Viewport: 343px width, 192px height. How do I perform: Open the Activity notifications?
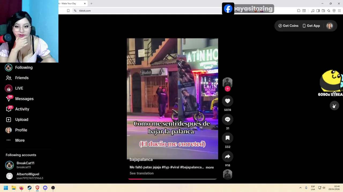[17, 109]
